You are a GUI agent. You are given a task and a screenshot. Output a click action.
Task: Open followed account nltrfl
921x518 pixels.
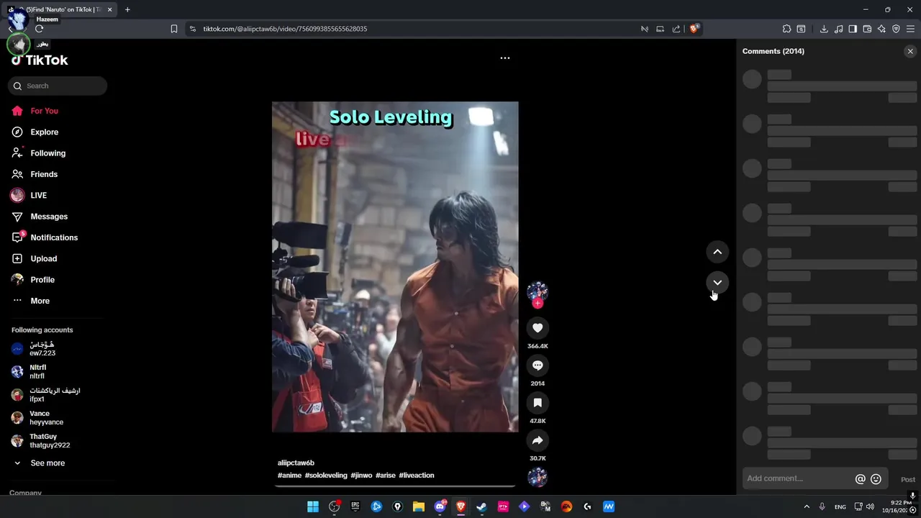click(37, 372)
